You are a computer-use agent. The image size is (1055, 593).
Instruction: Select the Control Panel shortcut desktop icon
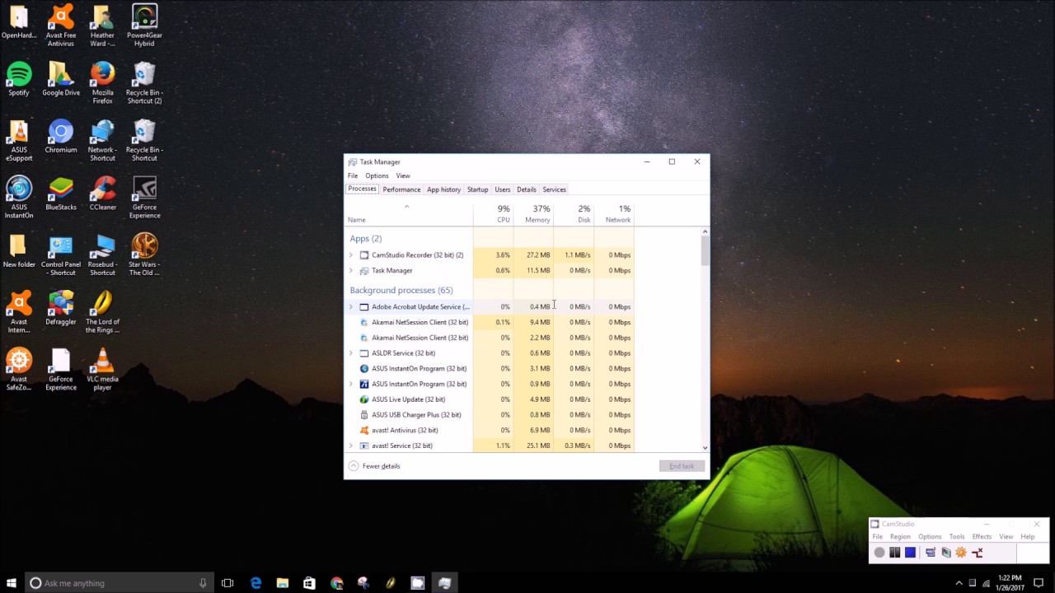tap(61, 255)
